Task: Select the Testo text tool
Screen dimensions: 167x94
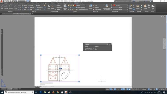Action: [49, 7]
